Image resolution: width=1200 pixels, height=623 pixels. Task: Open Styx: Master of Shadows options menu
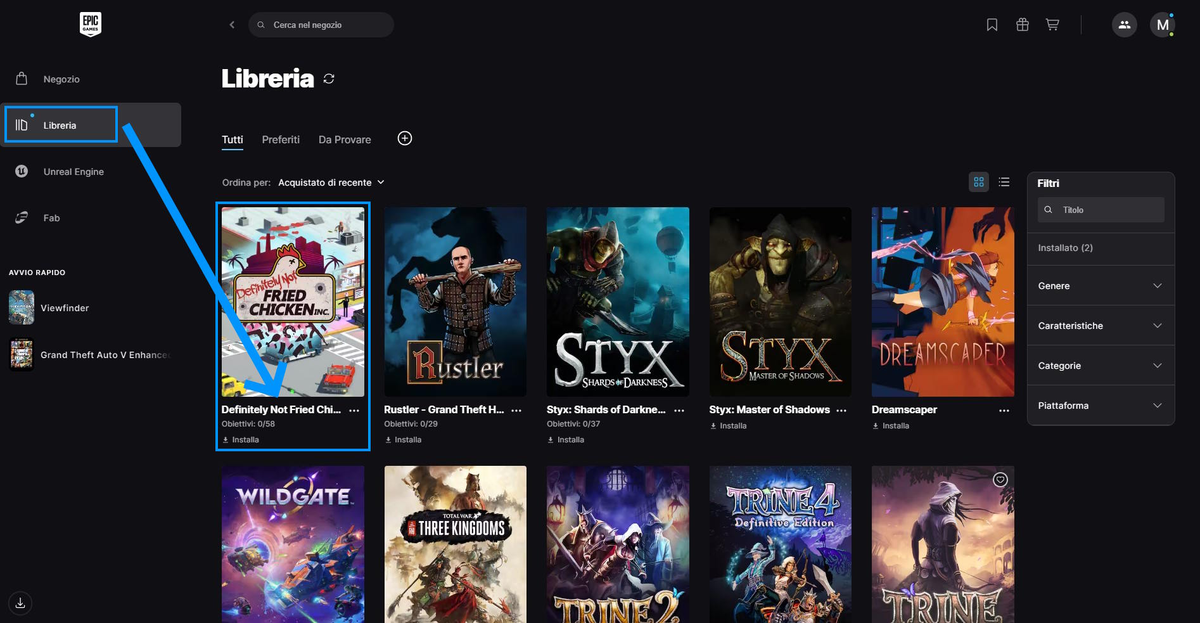click(x=841, y=411)
